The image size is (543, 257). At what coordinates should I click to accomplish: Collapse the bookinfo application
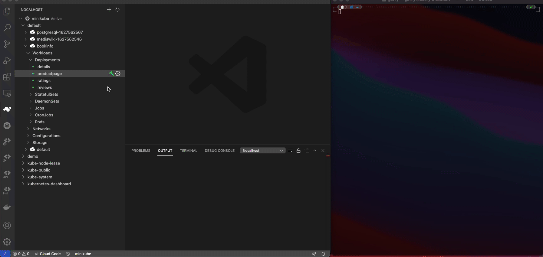(x=26, y=46)
